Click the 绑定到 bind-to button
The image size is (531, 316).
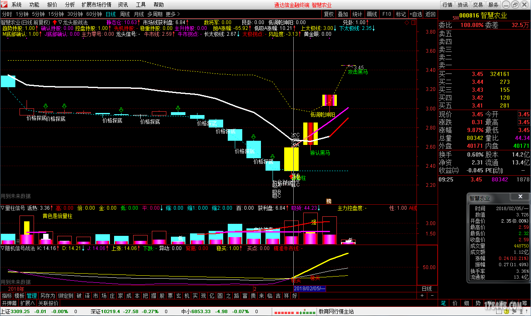tap(66, 296)
